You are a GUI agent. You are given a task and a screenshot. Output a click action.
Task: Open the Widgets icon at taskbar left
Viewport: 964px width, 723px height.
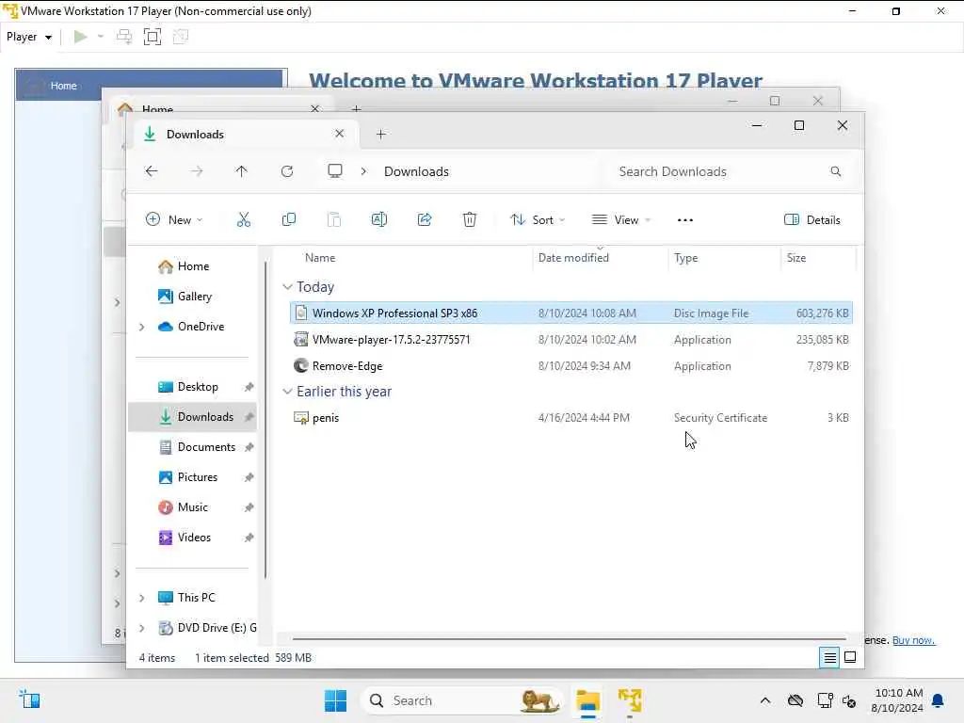[x=29, y=699]
